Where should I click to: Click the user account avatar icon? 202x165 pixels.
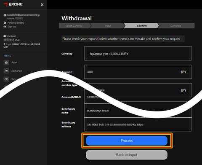click(5, 15)
